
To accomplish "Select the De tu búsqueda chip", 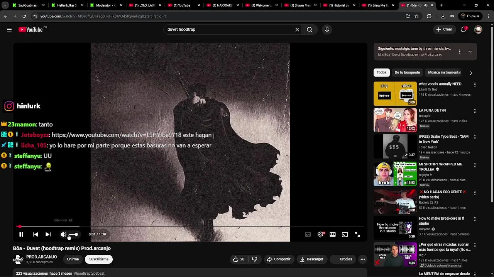I will coord(407,72).
